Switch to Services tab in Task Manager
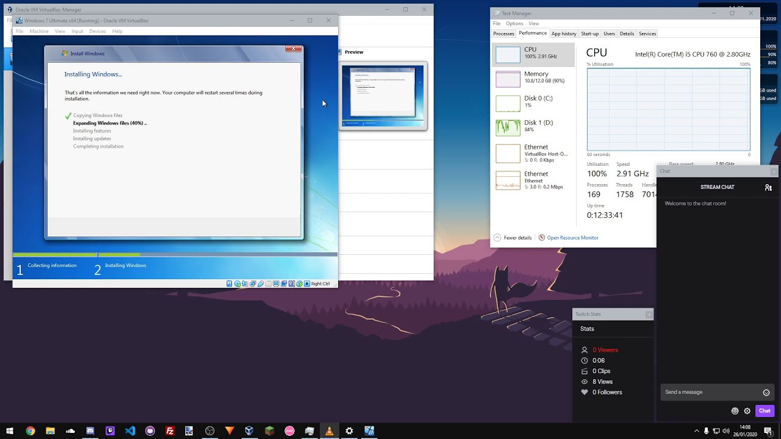 (647, 34)
